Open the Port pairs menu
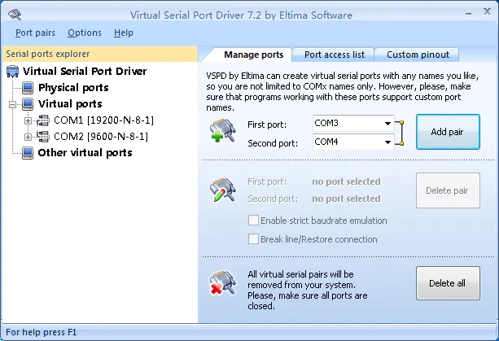Image resolution: width=499 pixels, height=341 pixels. point(35,33)
